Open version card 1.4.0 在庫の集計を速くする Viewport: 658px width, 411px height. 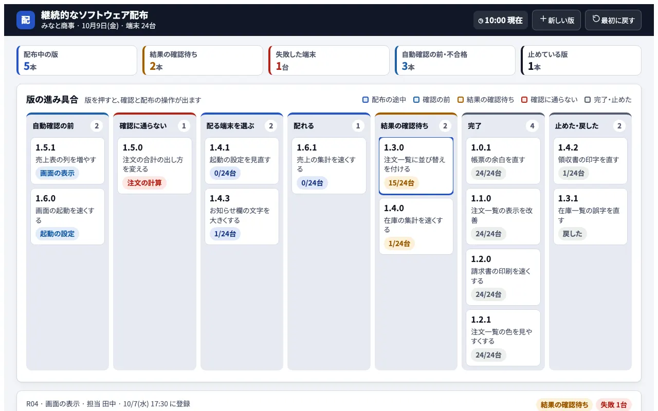(x=416, y=226)
